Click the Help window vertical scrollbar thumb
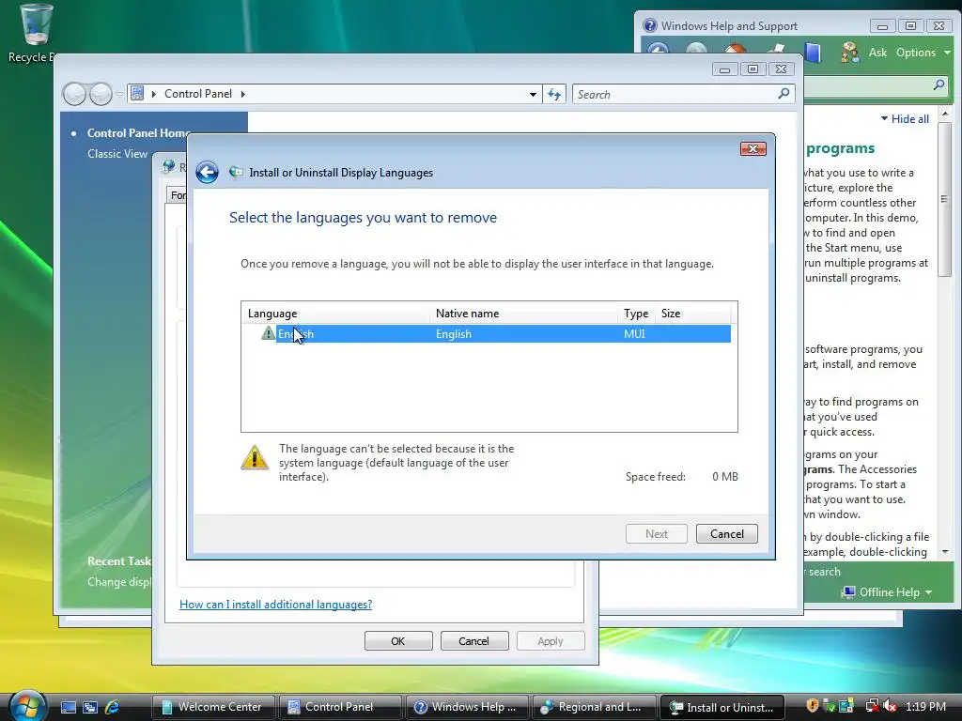Image resolution: width=962 pixels, height=721 pixels. tap(944, 199)
